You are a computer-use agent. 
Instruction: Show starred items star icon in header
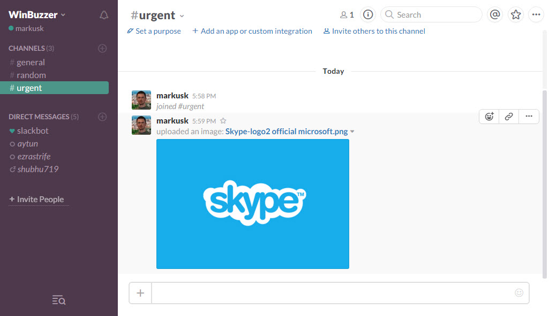point(516,14)
